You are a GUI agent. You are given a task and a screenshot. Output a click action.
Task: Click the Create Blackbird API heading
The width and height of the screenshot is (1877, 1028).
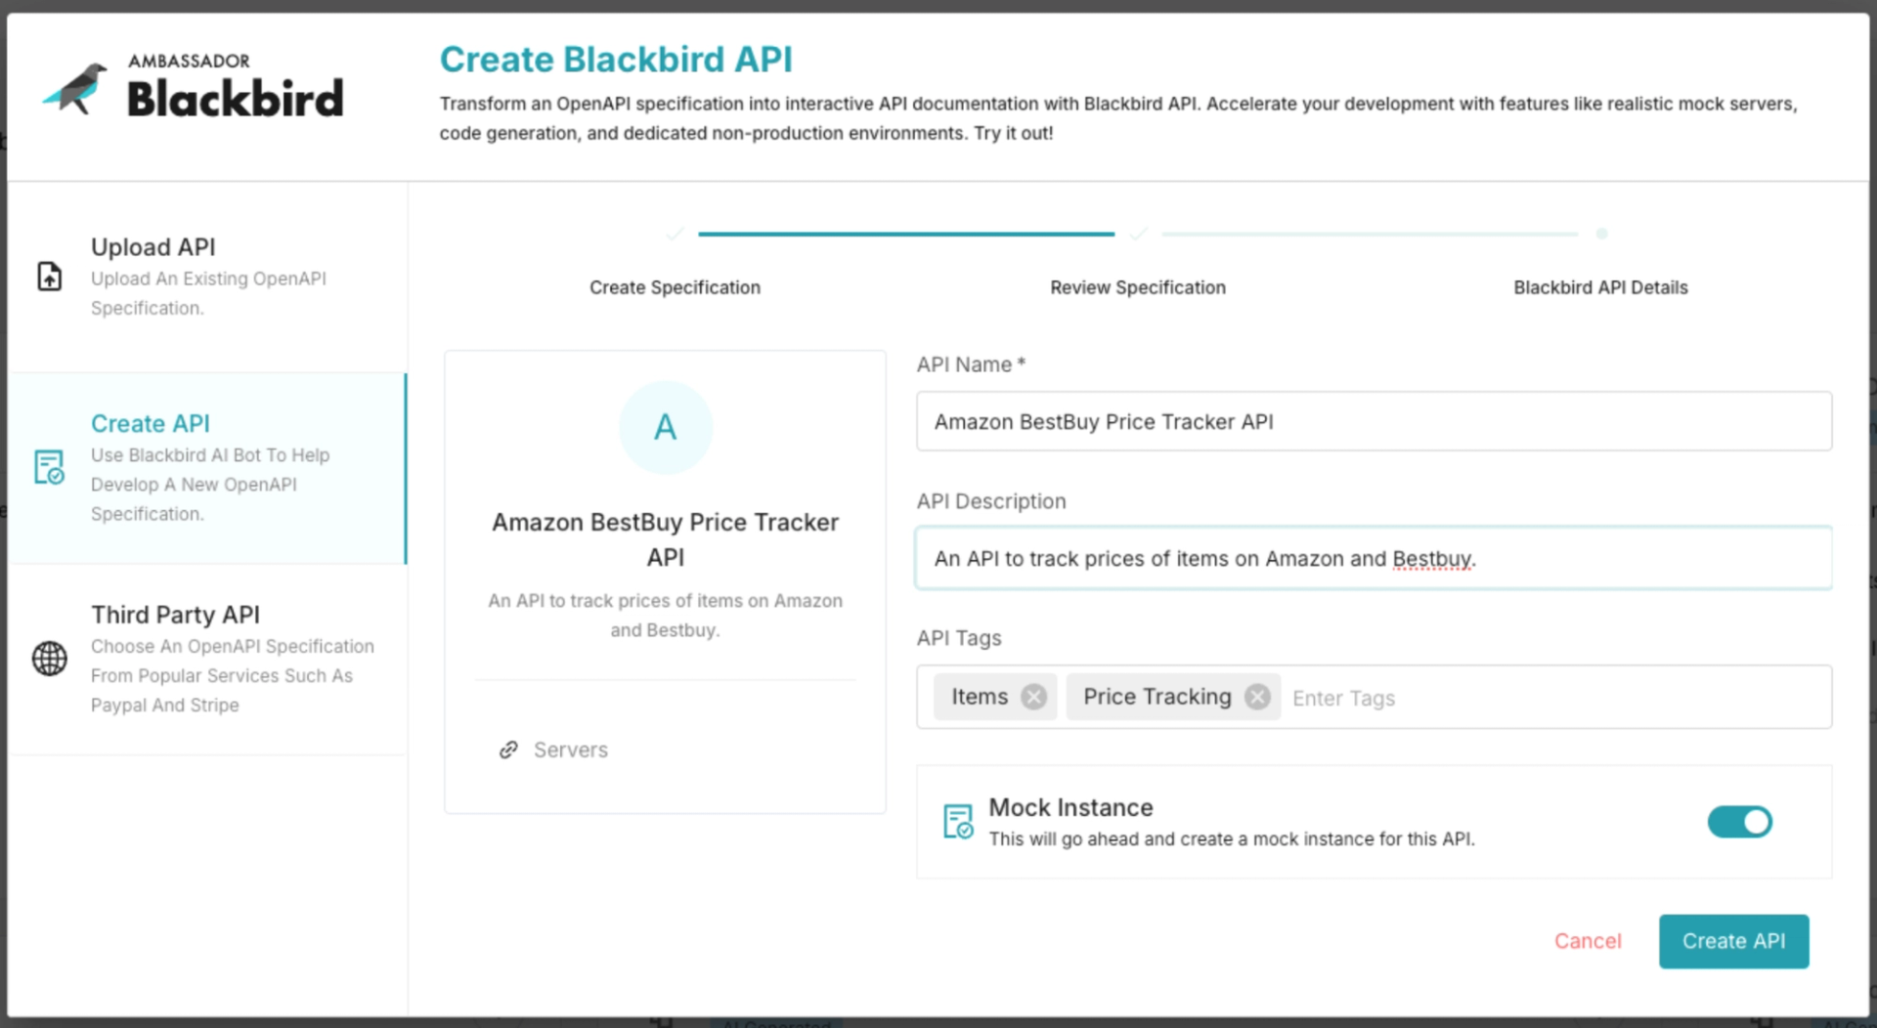point(616,60)
